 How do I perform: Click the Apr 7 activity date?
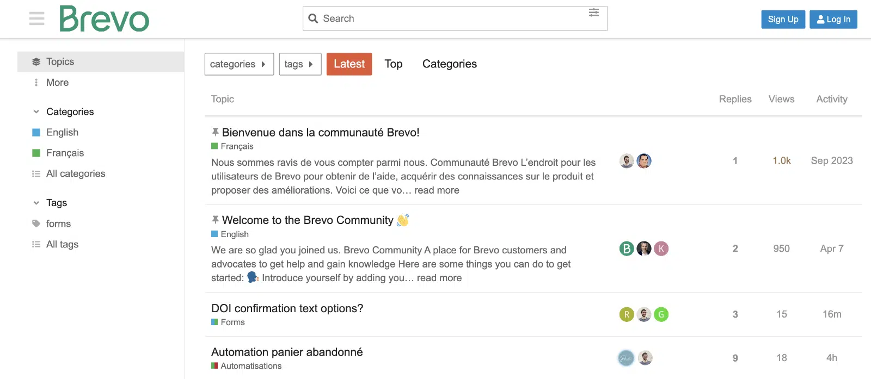click(832, 248)
